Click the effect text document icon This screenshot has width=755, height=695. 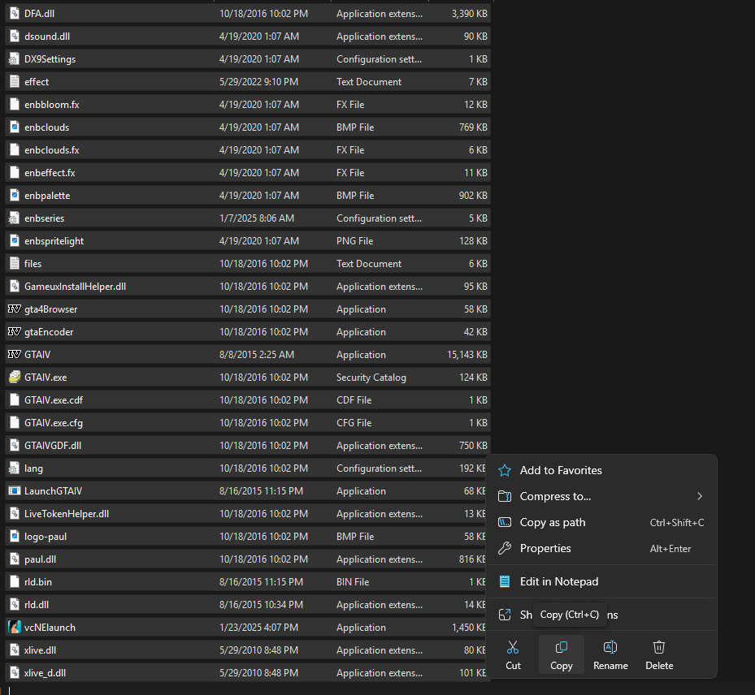point(15,82)
